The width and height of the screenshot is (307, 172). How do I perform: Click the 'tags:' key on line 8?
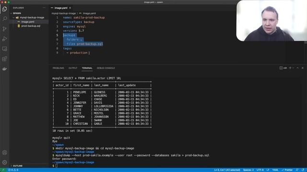(67, 48)
